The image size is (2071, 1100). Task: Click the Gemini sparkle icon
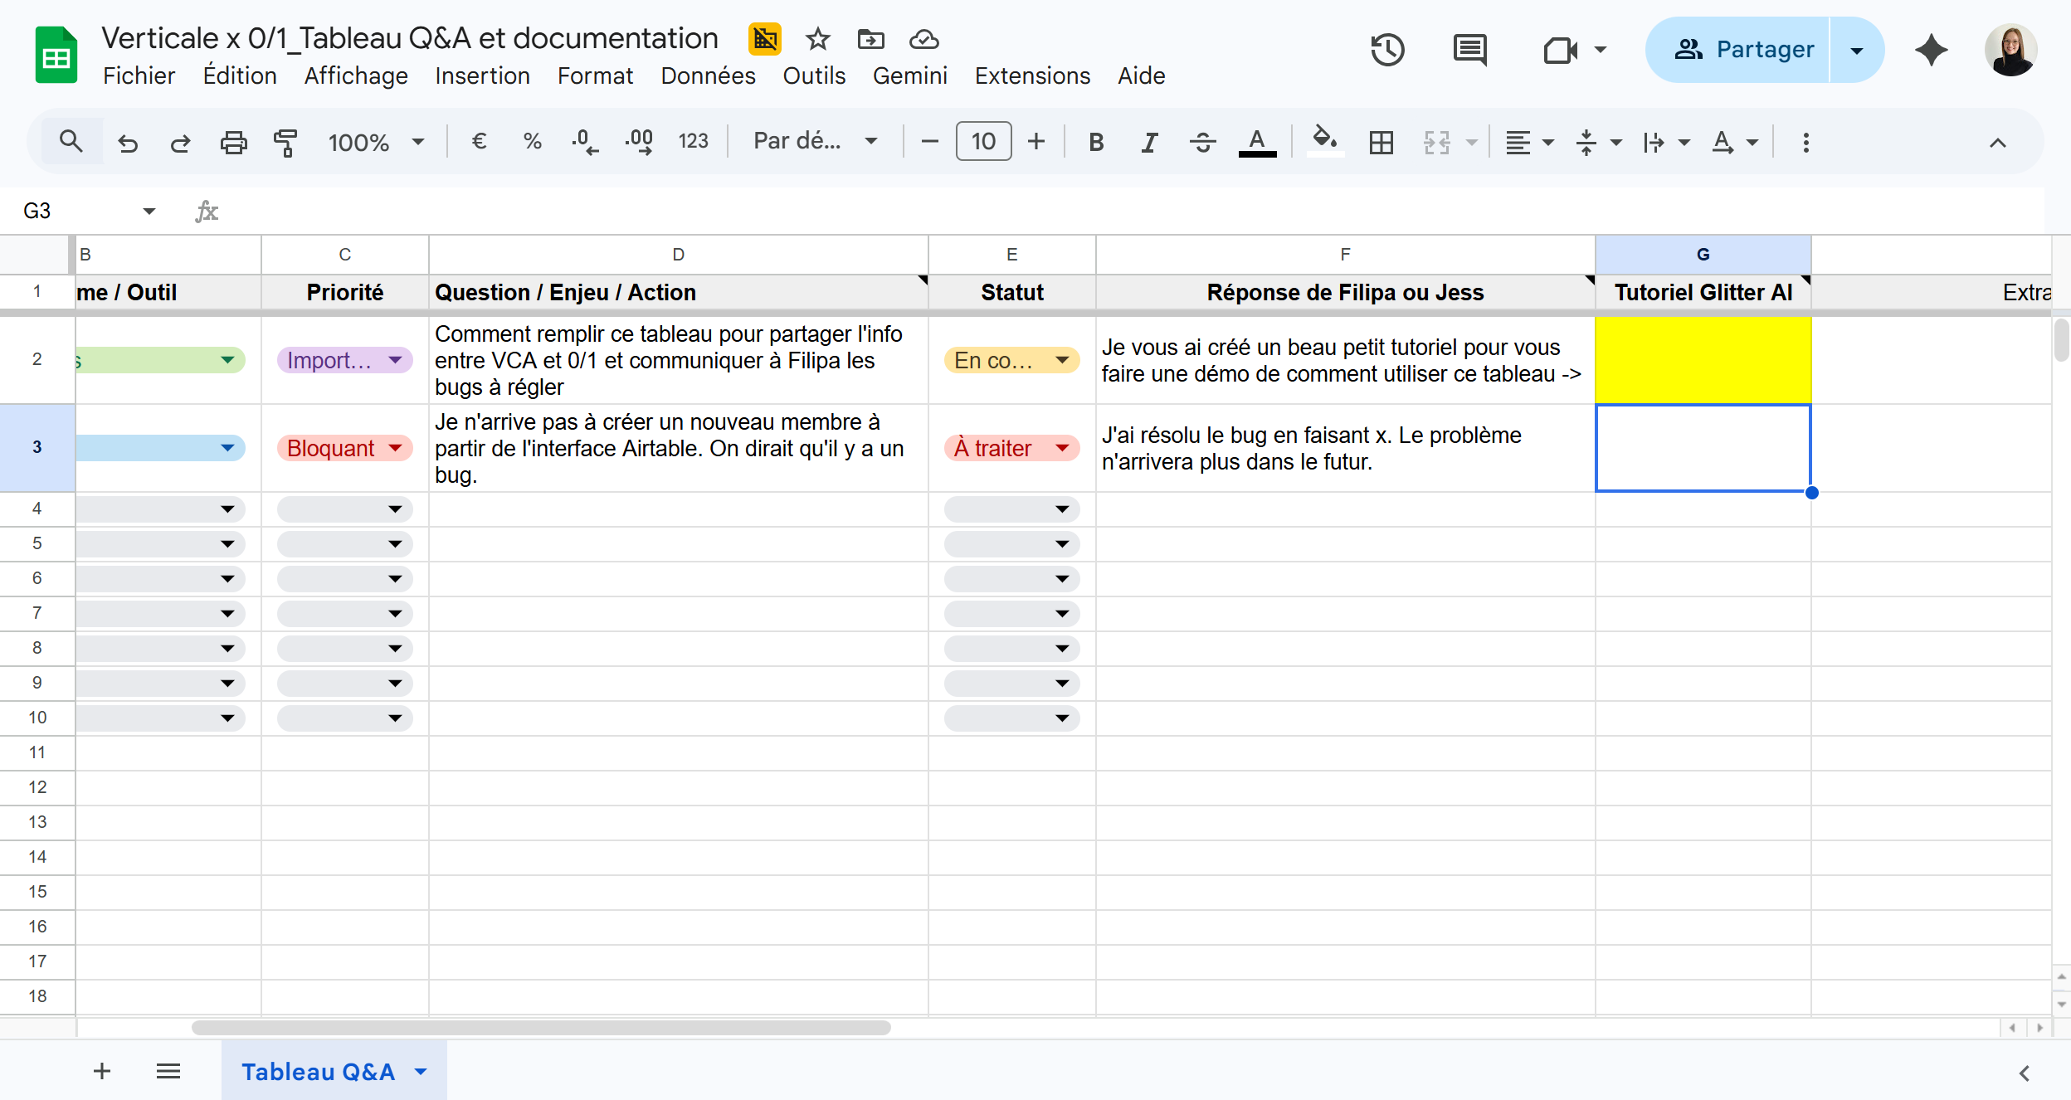click(x=1931, y=50)
